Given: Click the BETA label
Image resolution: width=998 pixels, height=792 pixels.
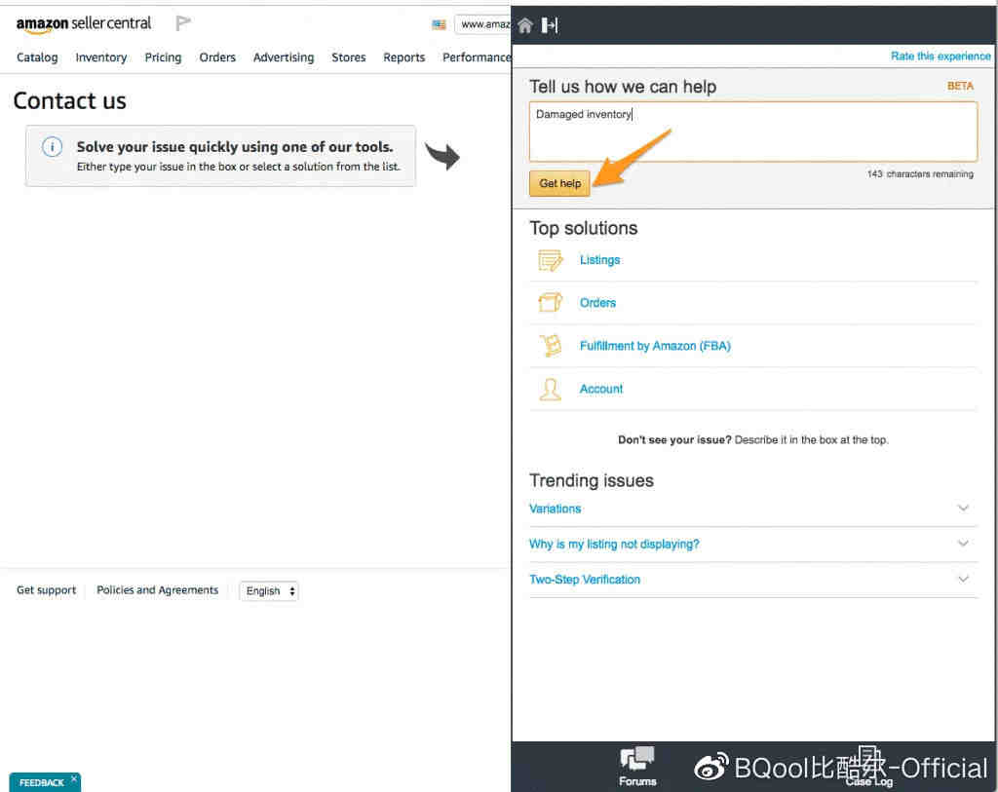Looking at the screenshot, I should (x=960, y=86).
